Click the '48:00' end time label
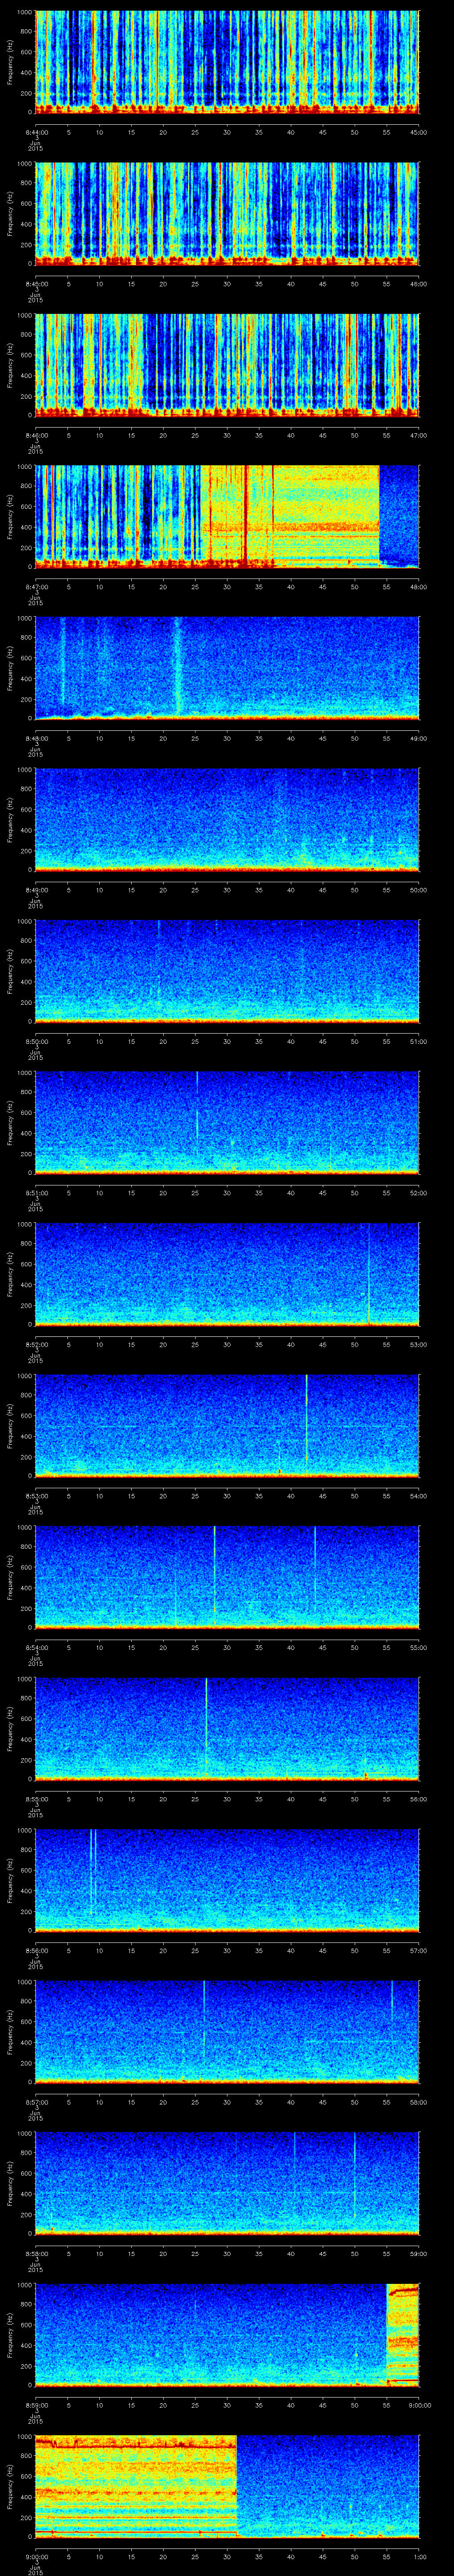454x2576 pixels. pos(418,587)
